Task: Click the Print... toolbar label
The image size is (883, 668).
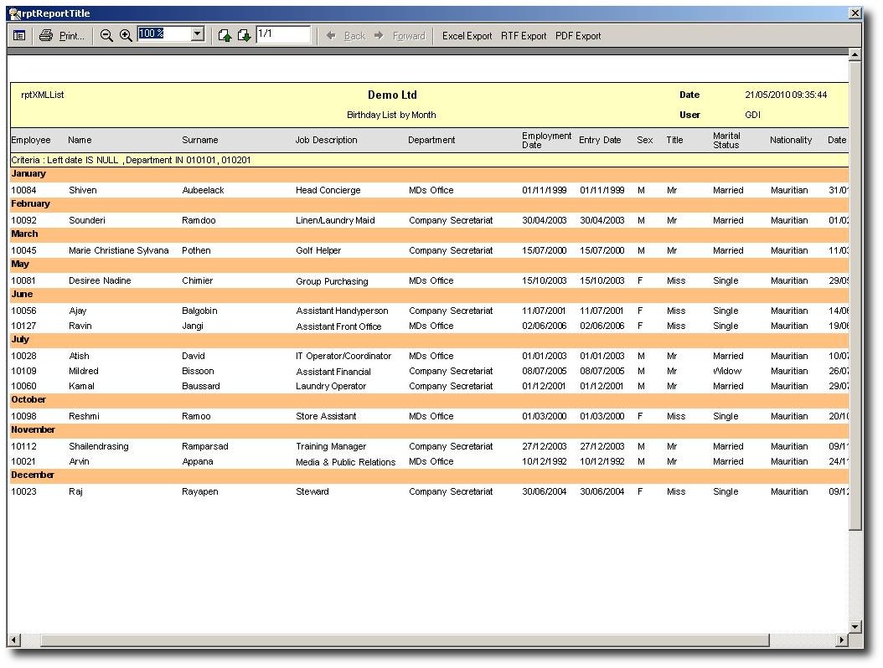Action: [x=72, y=36]
